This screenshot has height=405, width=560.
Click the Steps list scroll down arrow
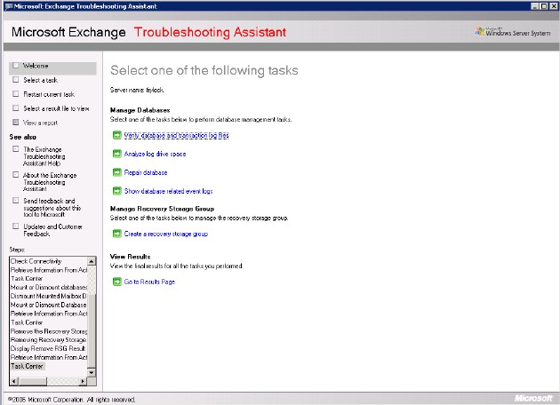[92, 372]
